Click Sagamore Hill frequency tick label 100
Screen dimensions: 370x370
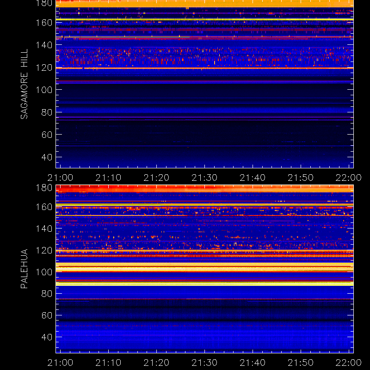point(44,90)
